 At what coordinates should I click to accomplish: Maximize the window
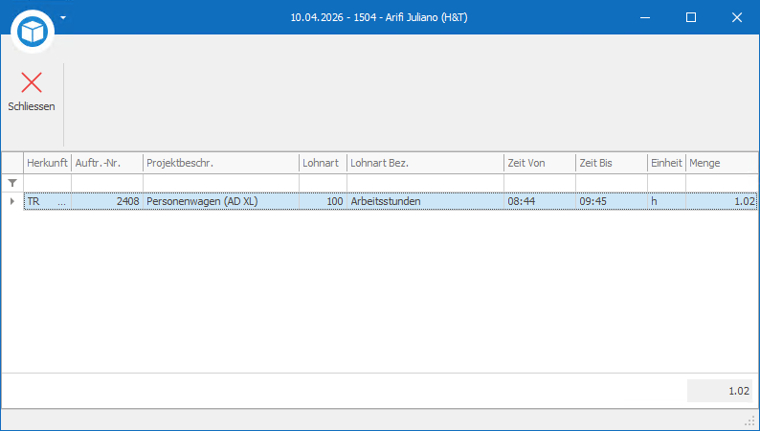point(691,18)
